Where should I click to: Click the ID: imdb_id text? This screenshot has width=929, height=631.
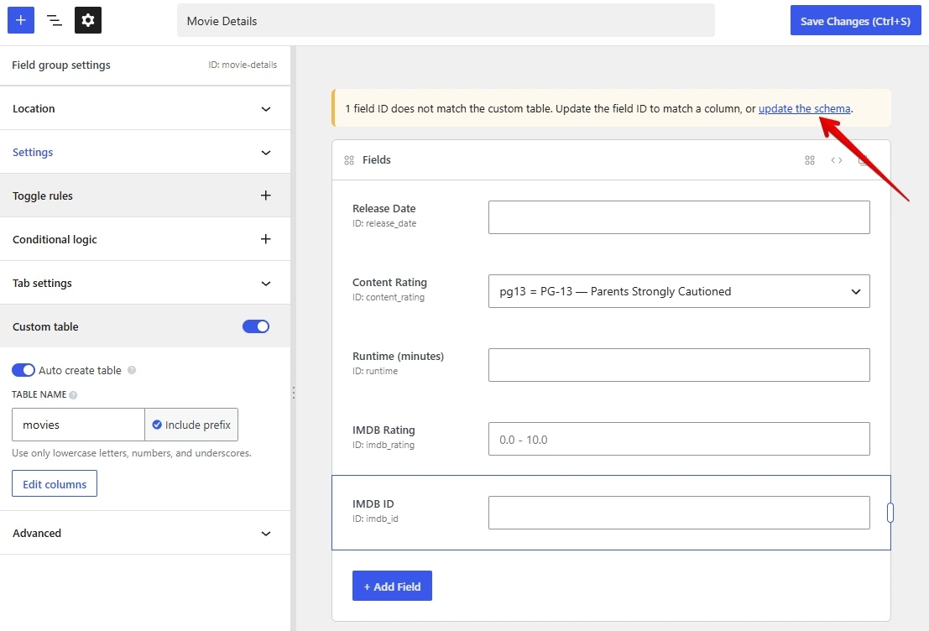click(x=375, y=519)
